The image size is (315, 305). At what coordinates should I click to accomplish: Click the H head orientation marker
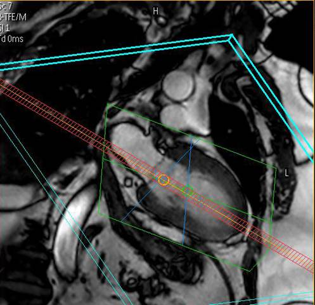(x=156, y=11)
